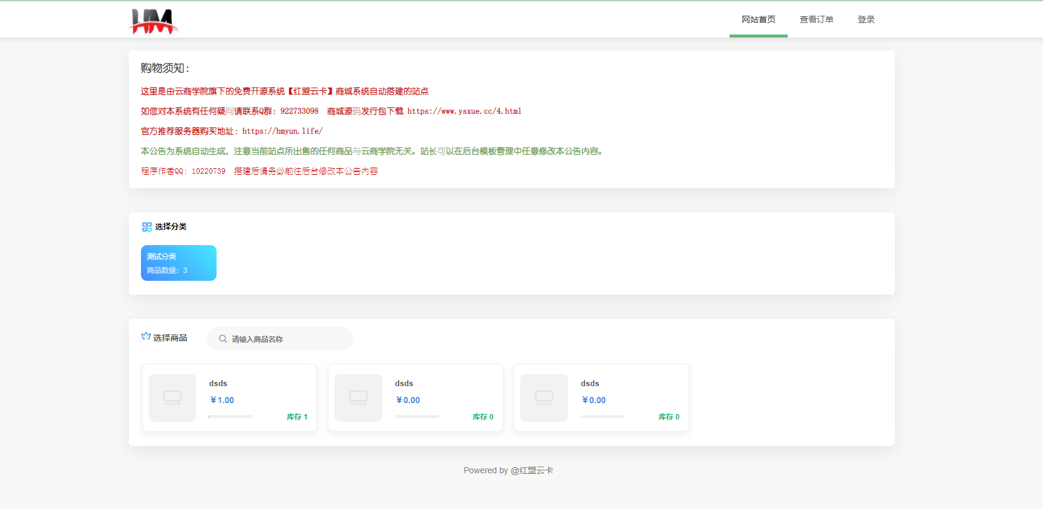Click the crown icon beside 选择商品
This screenshot has height=509, width=1043.
[146, 337]
